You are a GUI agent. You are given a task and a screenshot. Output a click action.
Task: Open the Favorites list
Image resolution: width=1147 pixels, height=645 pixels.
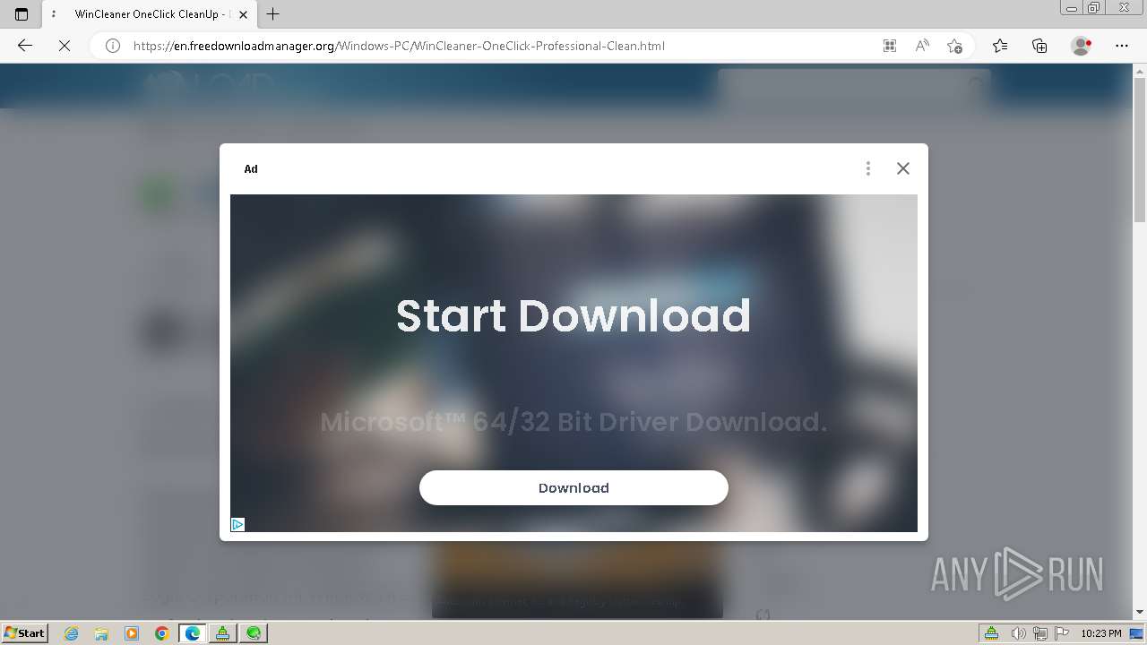tap(1000, 46)
